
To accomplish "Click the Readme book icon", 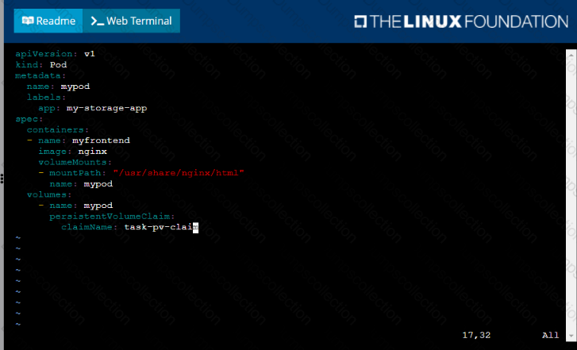I will (x=29, y=21).
